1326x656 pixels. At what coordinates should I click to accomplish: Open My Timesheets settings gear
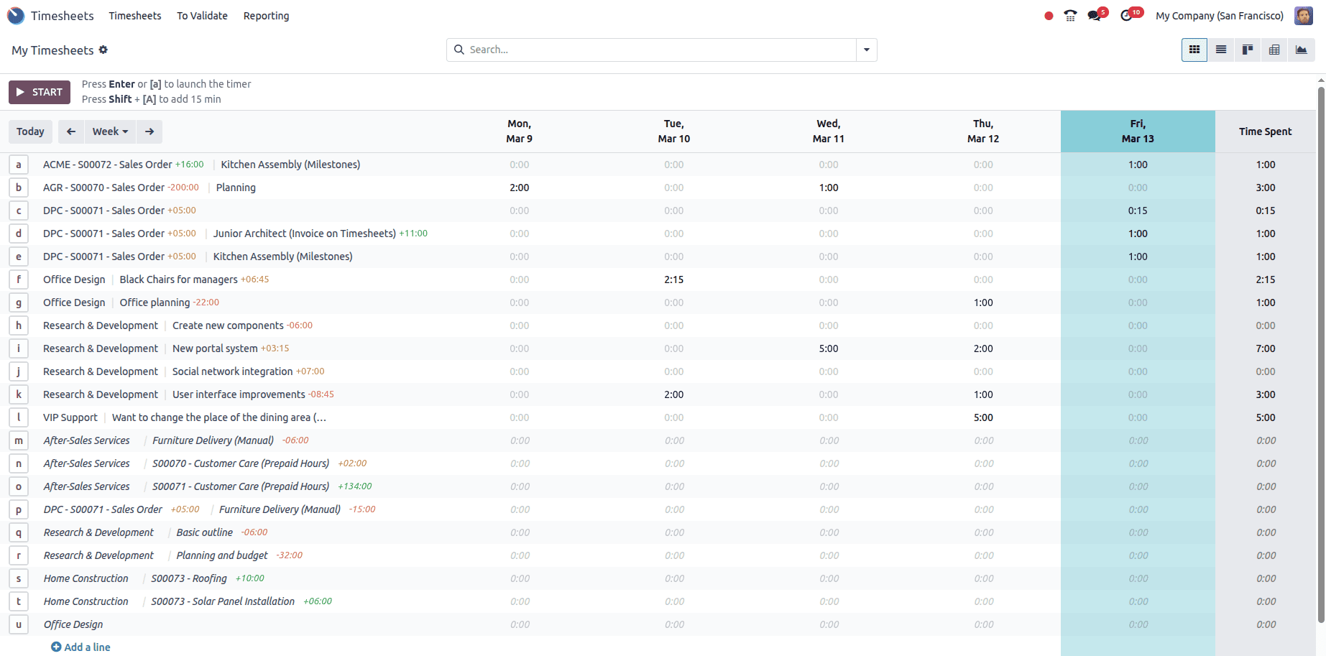pos(103,50)
